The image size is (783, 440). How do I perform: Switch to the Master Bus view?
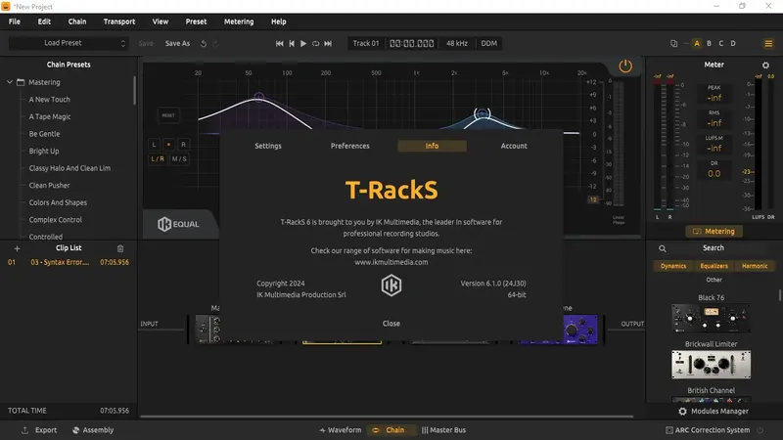tap(443, 430)
